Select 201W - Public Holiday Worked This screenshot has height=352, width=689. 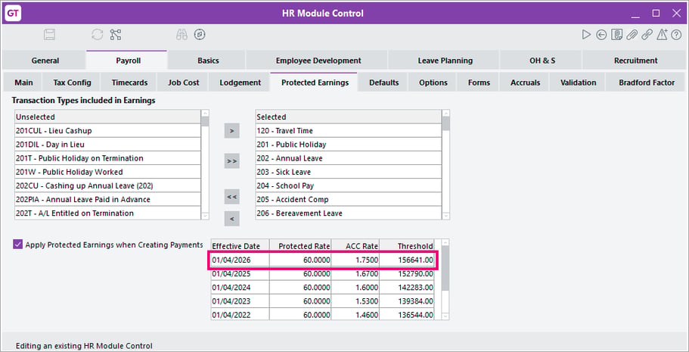pos(107,172)
